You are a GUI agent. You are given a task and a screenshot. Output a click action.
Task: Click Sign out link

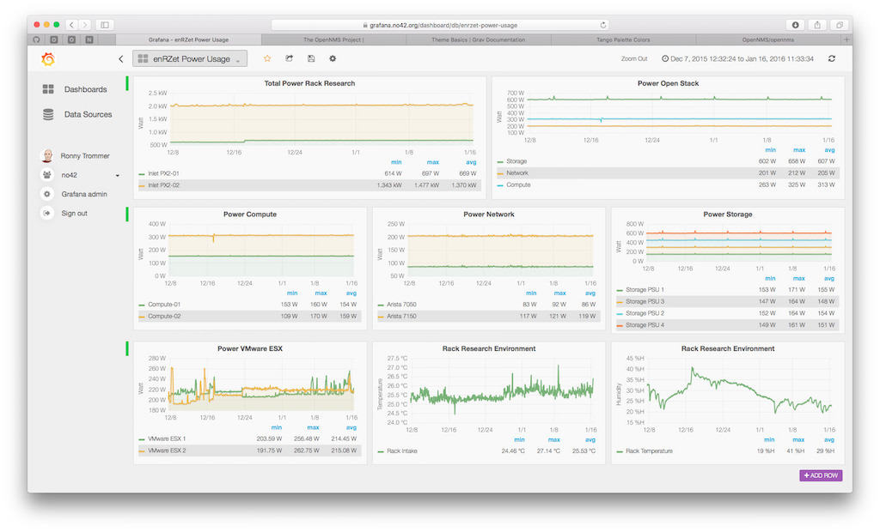74,213
